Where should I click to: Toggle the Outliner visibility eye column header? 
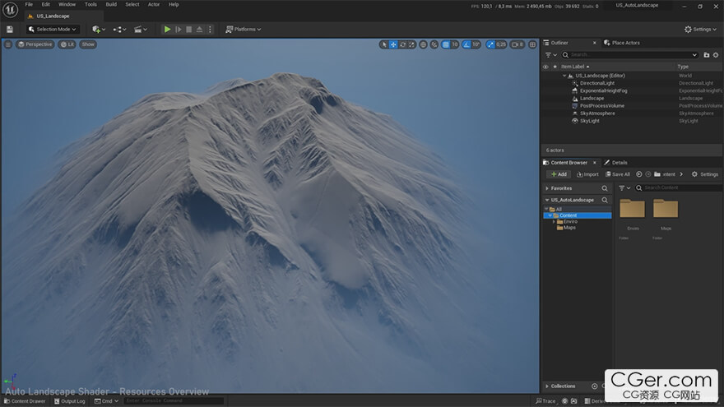tap(545, 67)
